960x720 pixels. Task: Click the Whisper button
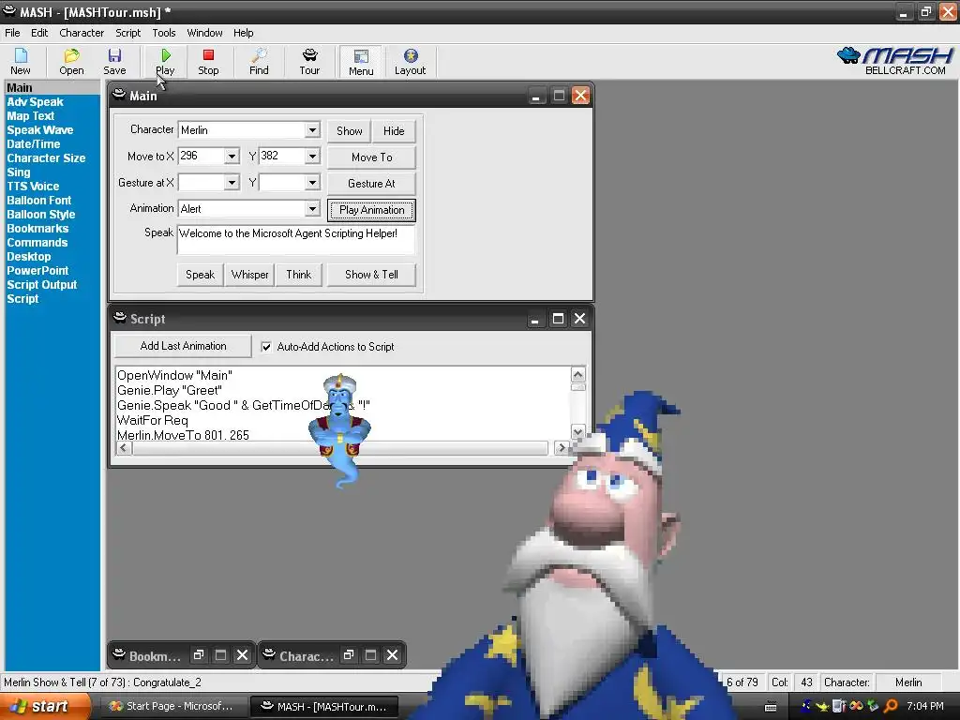(249, 275)
